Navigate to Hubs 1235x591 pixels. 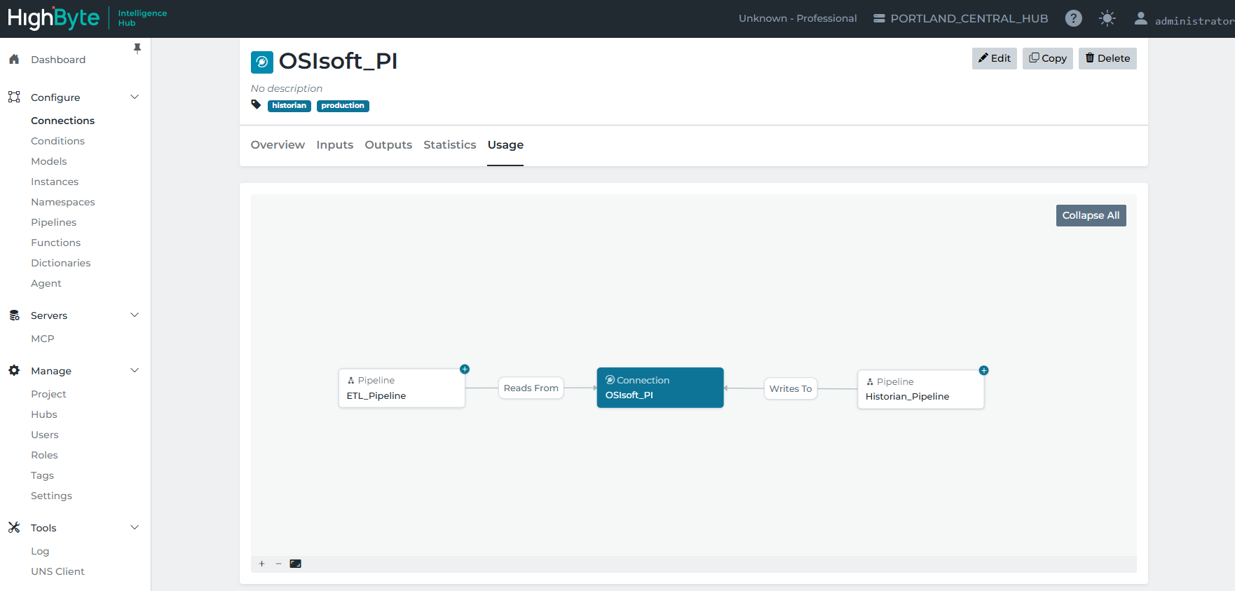44,414
